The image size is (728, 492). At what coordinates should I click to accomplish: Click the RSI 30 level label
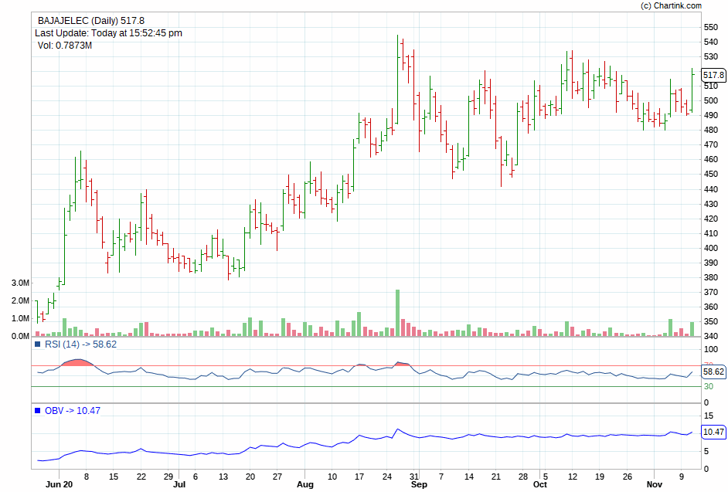coord(709,387)
